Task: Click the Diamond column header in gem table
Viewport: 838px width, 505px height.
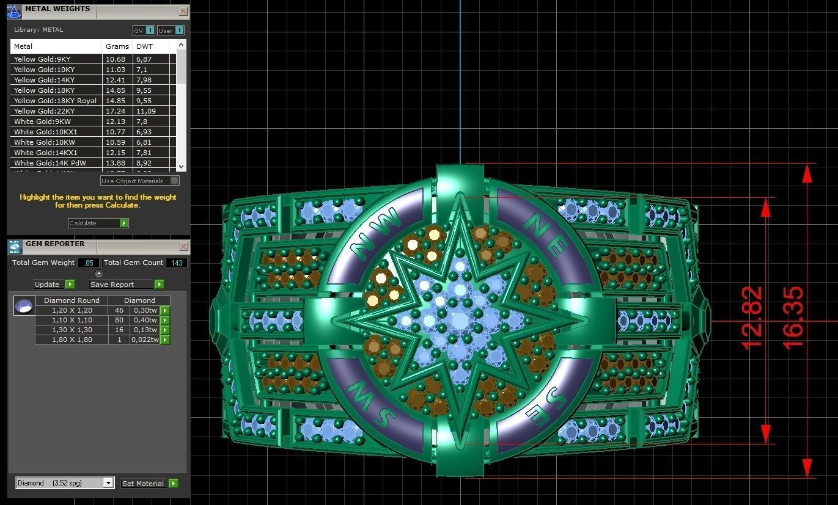Action: 139,300
